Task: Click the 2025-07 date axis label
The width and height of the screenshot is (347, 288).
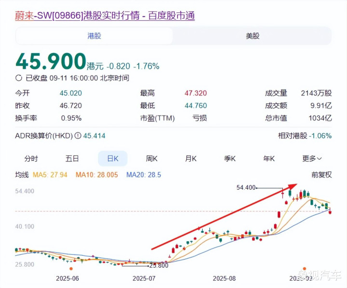Action: 144,278
